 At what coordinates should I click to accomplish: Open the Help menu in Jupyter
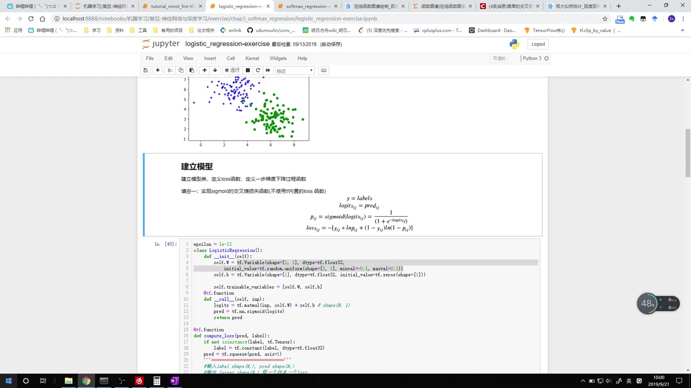pos(302,58)
